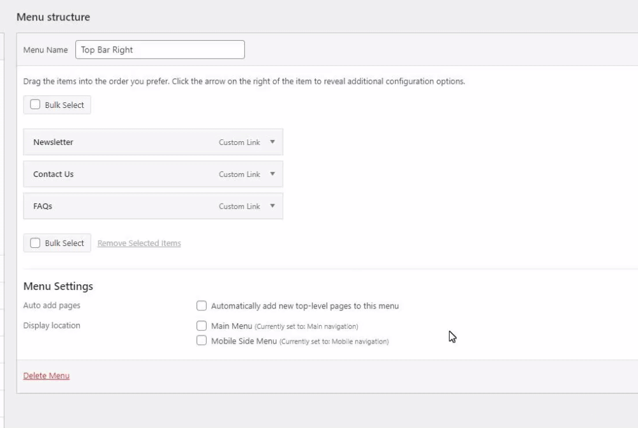
Task: Select the Newsletter menu item title
Action: point(54,142)
